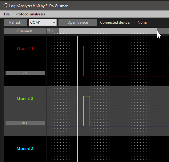
Task: Click the white vertical marker line
Action: click(x=77, y=99)
